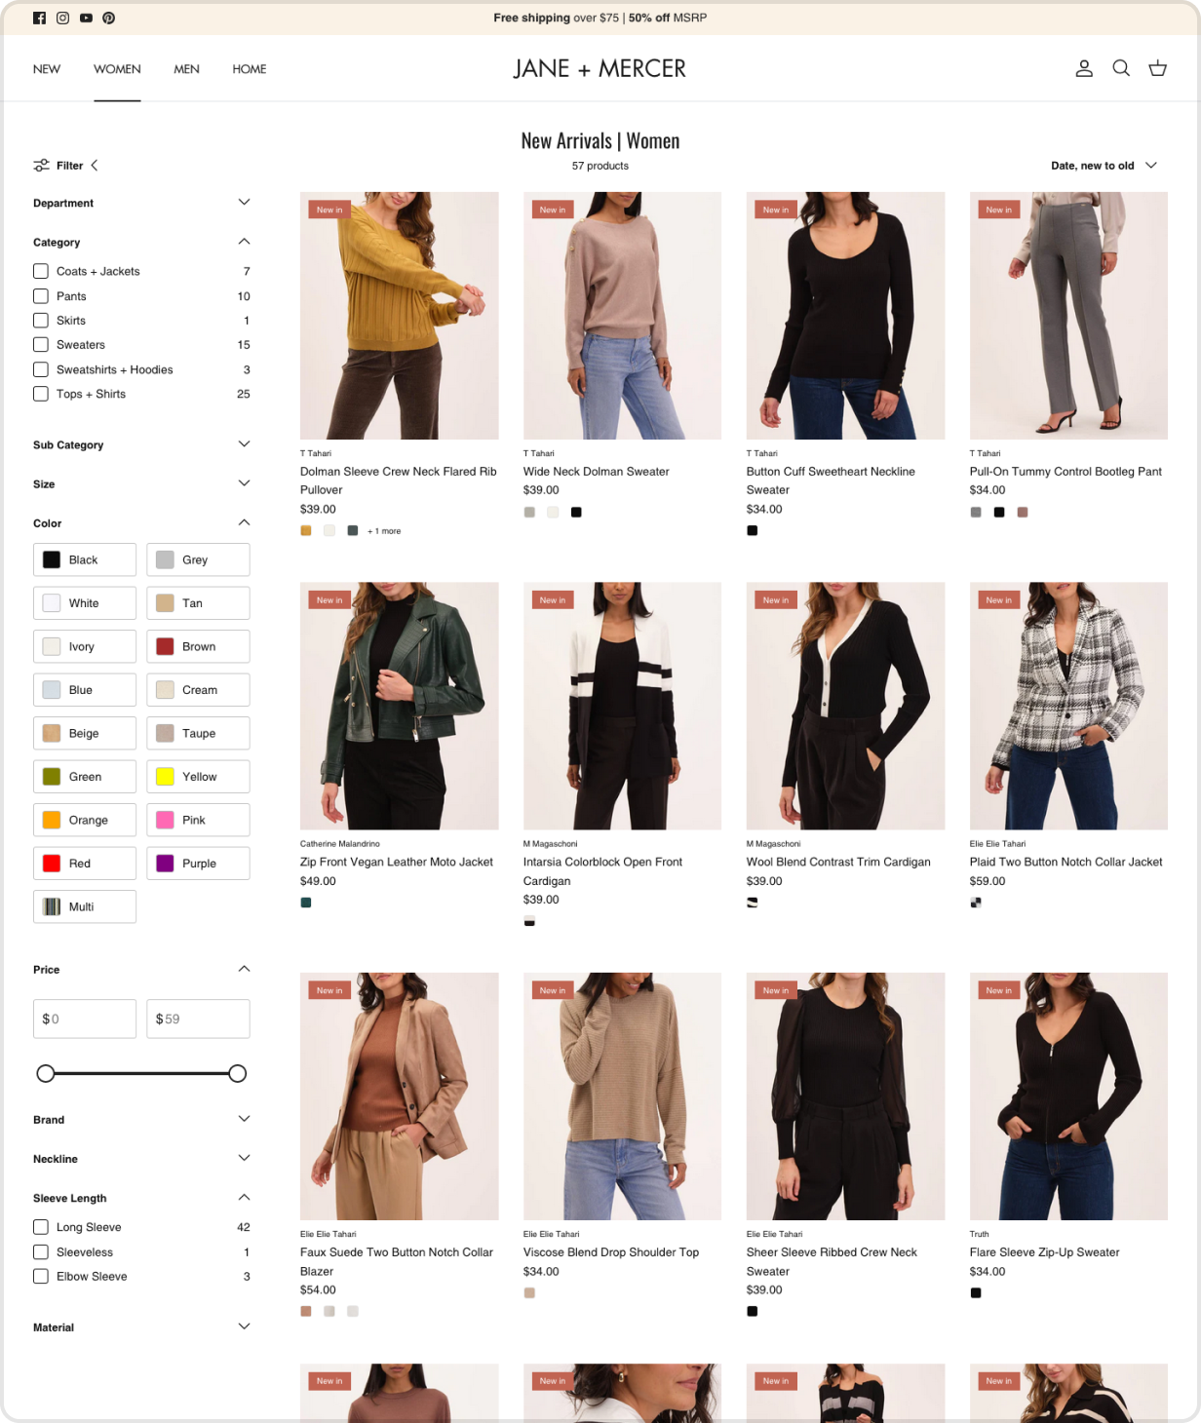Select mustard swatch on Dolman Sleeve Pullover
The height and width of the screenshot is (1423, 1201).
(306, 531)
